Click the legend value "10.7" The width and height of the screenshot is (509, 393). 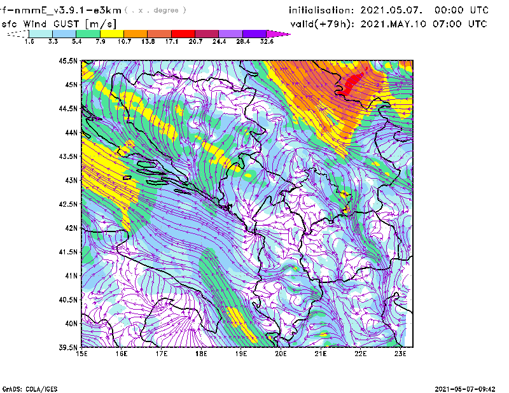point(124,41)
